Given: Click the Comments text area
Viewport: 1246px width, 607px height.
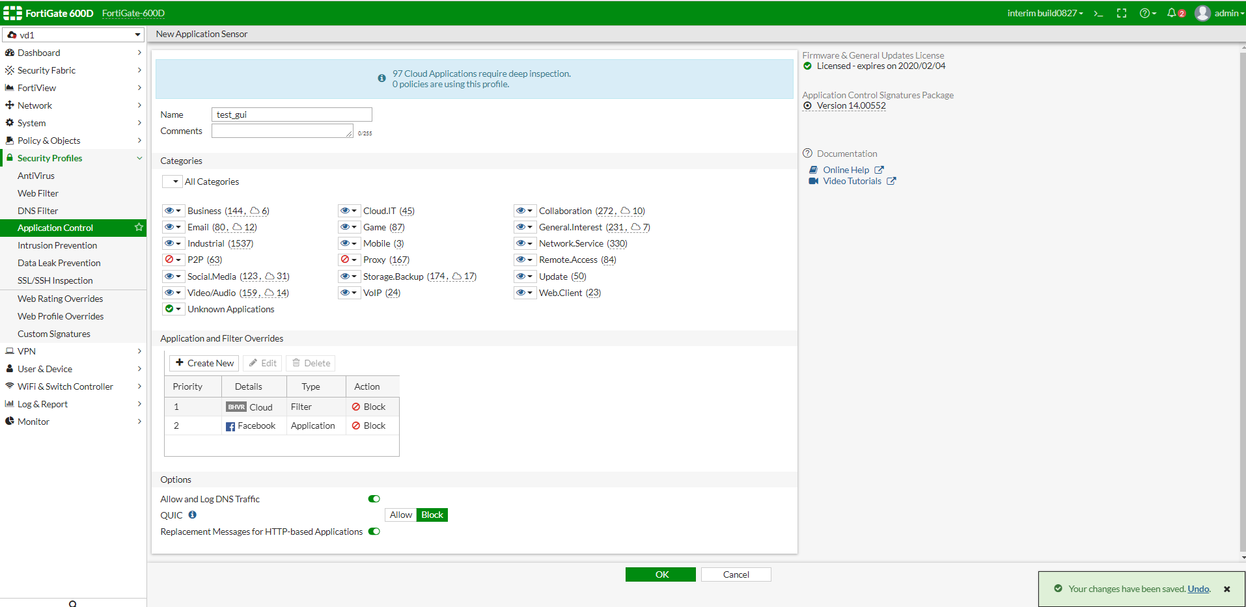Looking at the screenshot, I should click(x=283, y=131).
